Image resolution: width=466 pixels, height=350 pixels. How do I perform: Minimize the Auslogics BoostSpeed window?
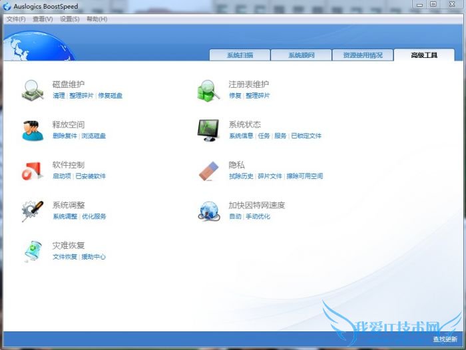click(419, 5)
